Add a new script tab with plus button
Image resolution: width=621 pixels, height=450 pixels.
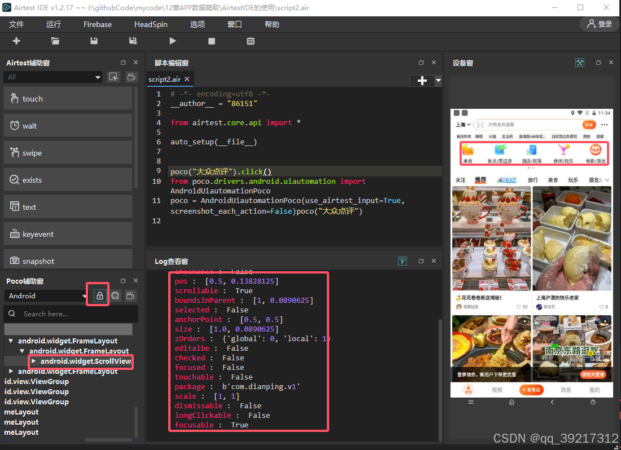point(422,81)
